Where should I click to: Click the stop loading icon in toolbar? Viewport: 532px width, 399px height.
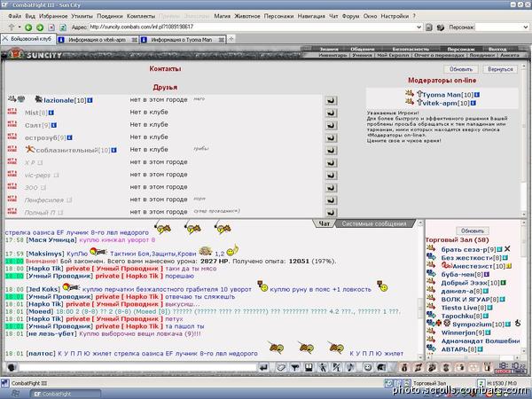click(x=51, y=27)
